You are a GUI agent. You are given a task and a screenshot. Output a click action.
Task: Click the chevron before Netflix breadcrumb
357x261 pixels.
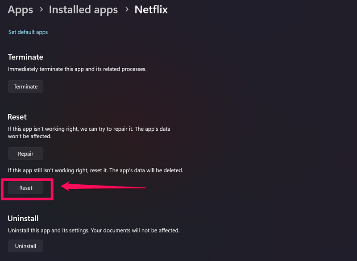(x=126, y=10)
